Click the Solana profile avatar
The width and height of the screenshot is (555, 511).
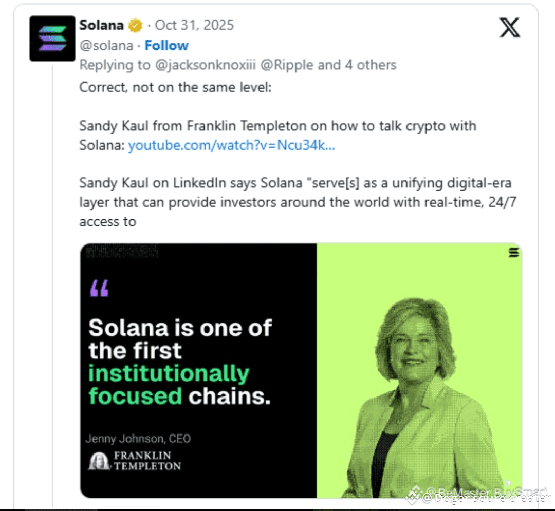tap(52, 39)
